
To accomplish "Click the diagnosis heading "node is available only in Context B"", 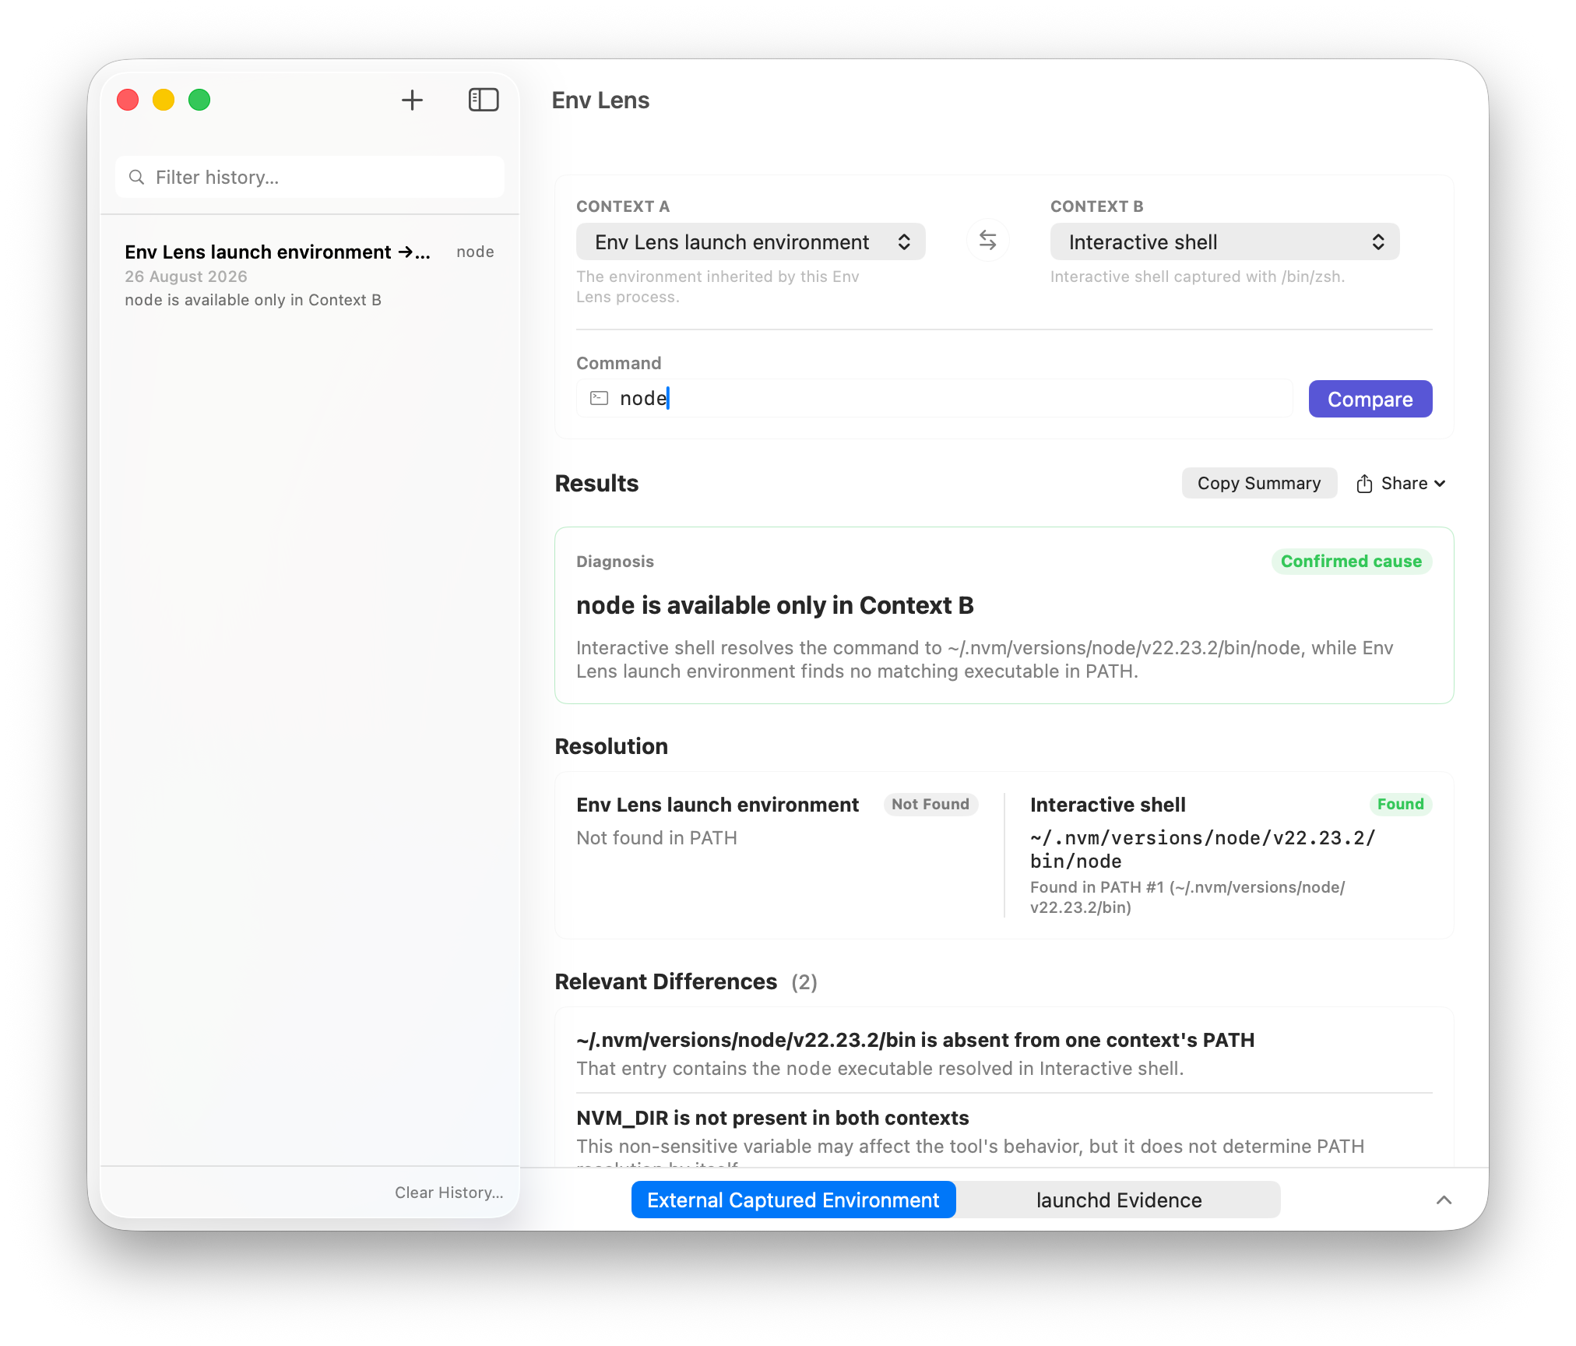I will pos(775,605).
